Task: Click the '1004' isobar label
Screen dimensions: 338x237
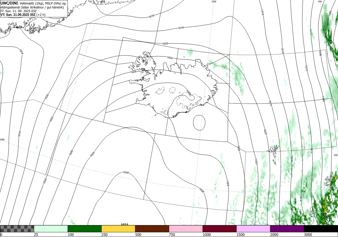Action: tap(330, 14)
